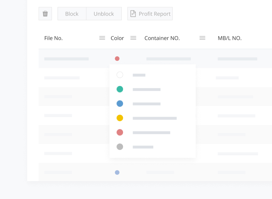Click the Block button
The width and height of the screenshot is (272, 199).
pos(72,14)
